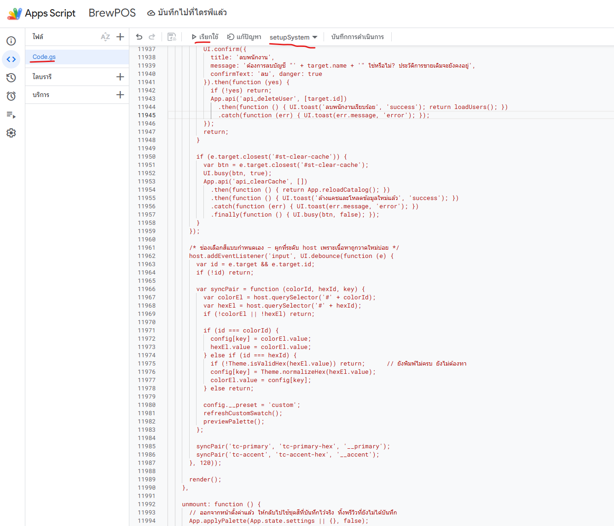Open the Triggers alarm clock icon
This screenshot has height=526, width=614.
point(11,96)
